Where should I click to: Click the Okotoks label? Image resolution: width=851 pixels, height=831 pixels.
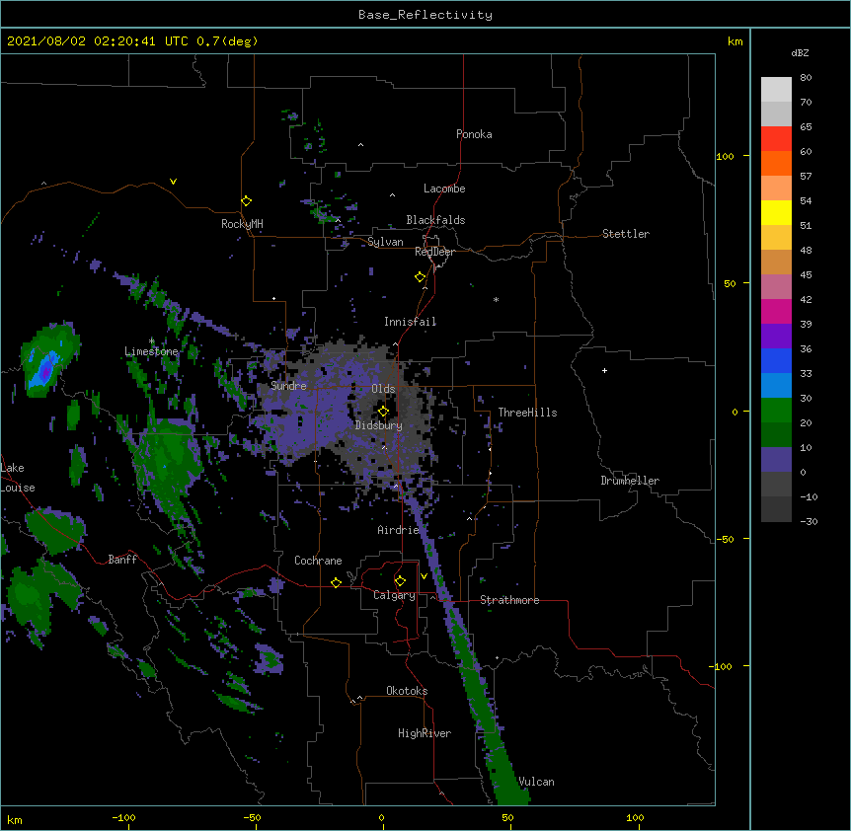click(x=407, y=691)
